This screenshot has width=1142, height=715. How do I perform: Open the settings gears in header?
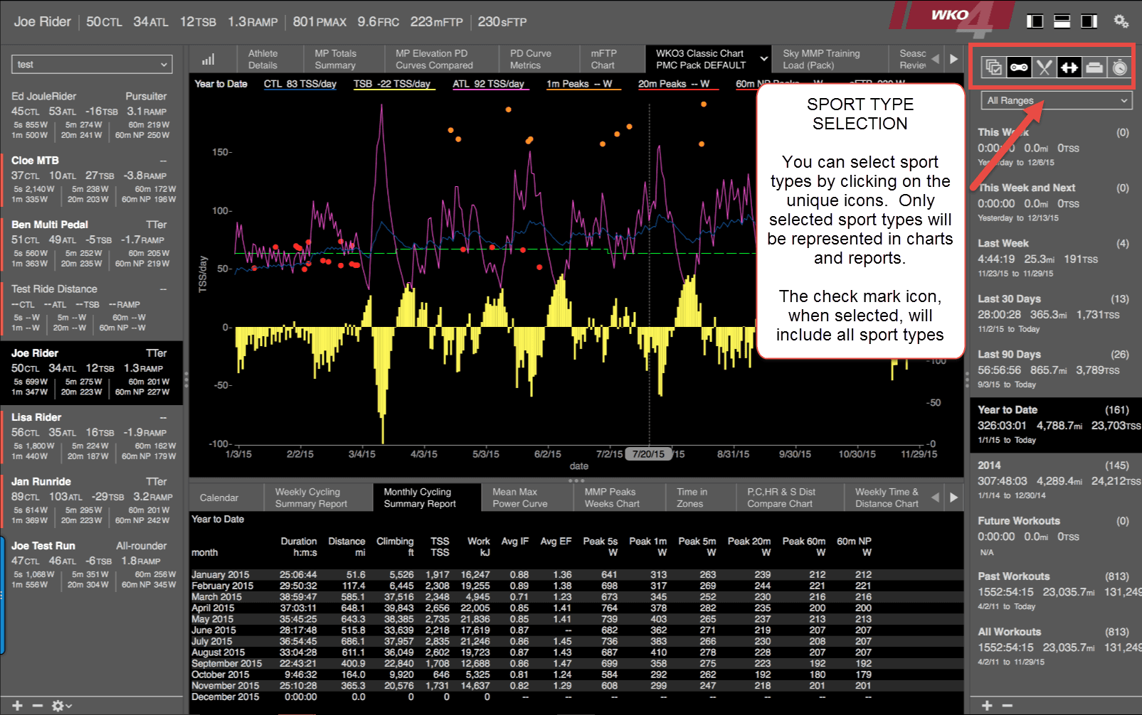pyautogui.click(x=1121, y=21)
